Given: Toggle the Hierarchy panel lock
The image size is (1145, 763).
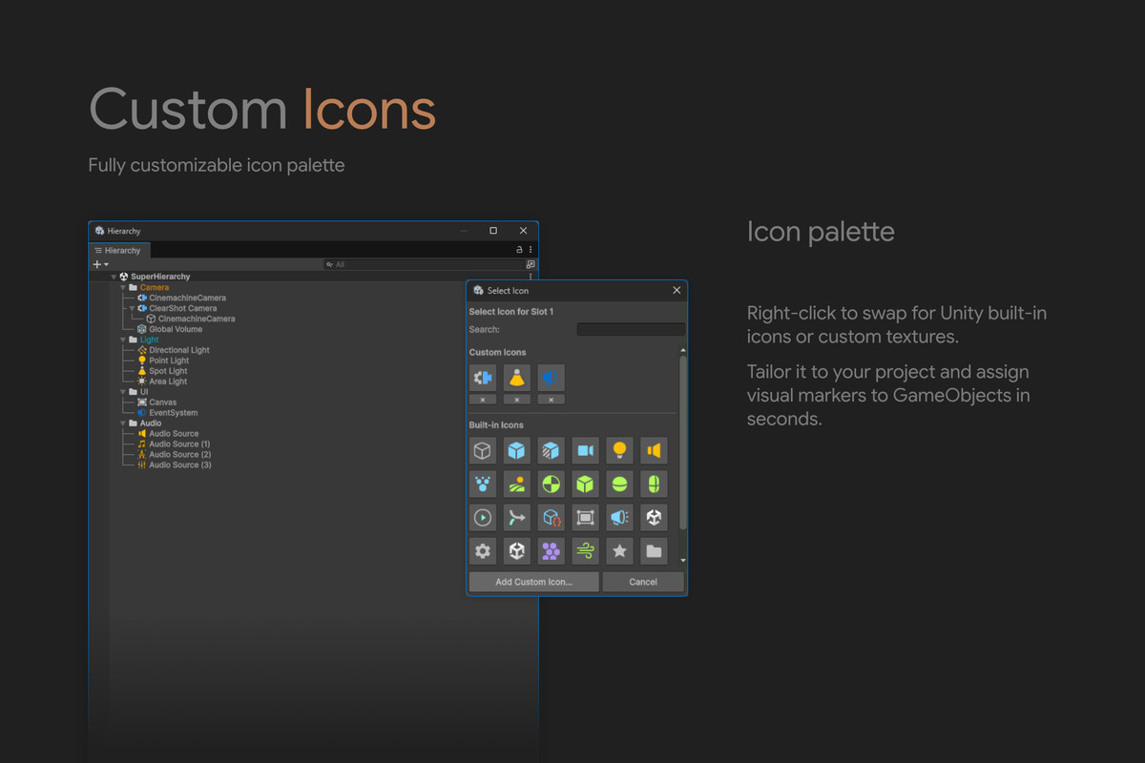Looking at the screenshot, I should click(x=519, y=250).
